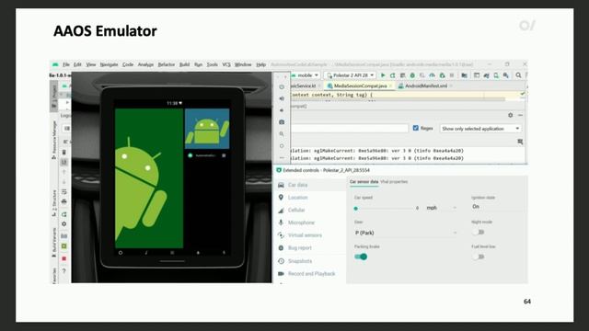589x331 pixels.
Task: Switch to the AndroidManifest.xml editor tab
Action: coord(425,86)
